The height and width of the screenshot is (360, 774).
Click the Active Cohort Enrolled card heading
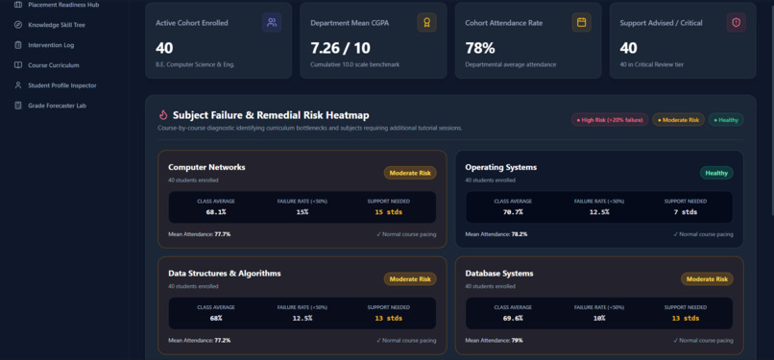click(191, 23)
